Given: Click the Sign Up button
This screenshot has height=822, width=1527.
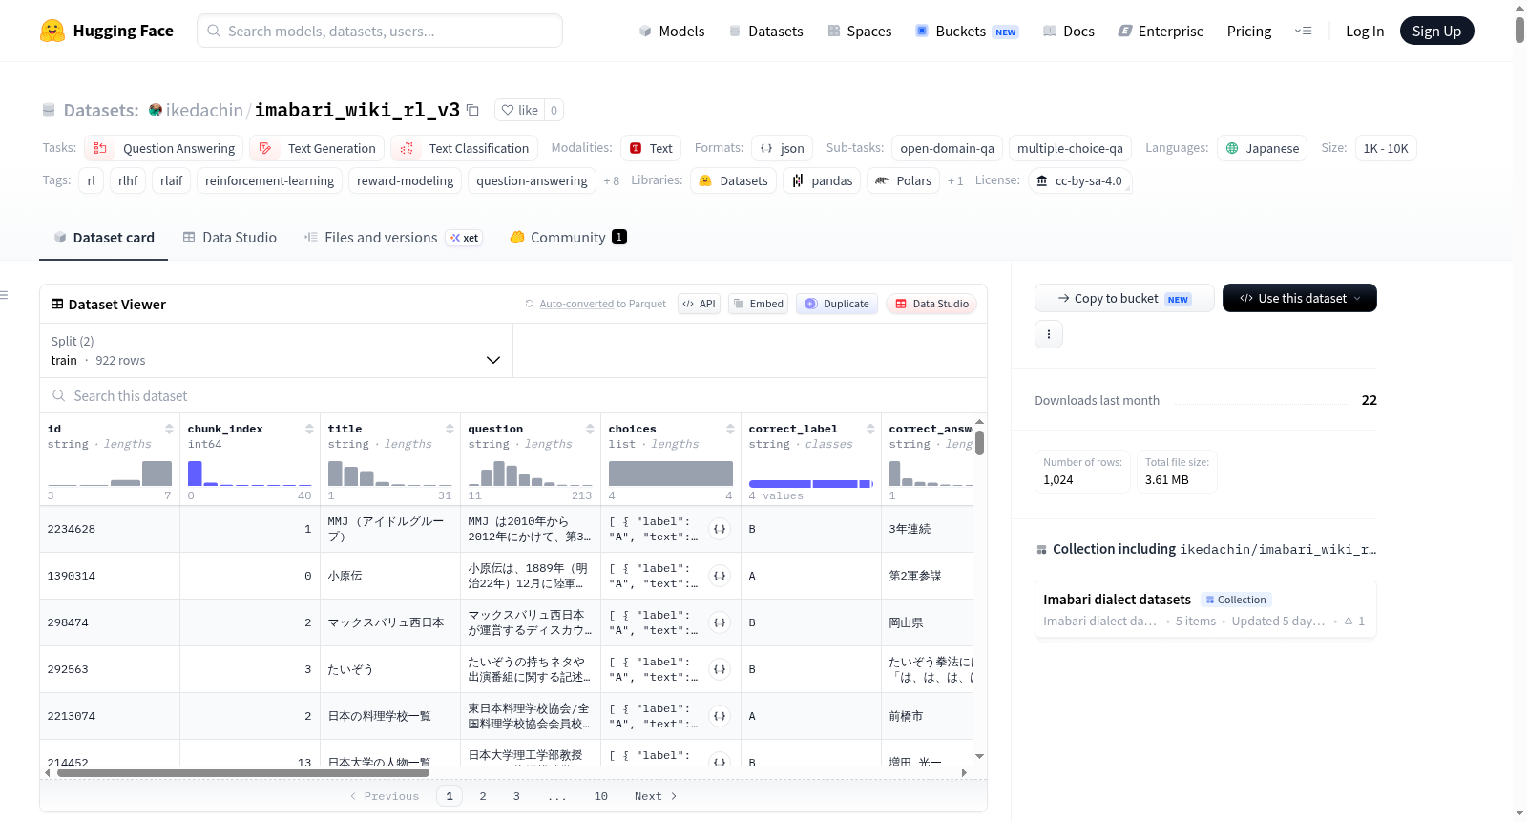Looking at the screenshot, I should (x=1436, y=31).
